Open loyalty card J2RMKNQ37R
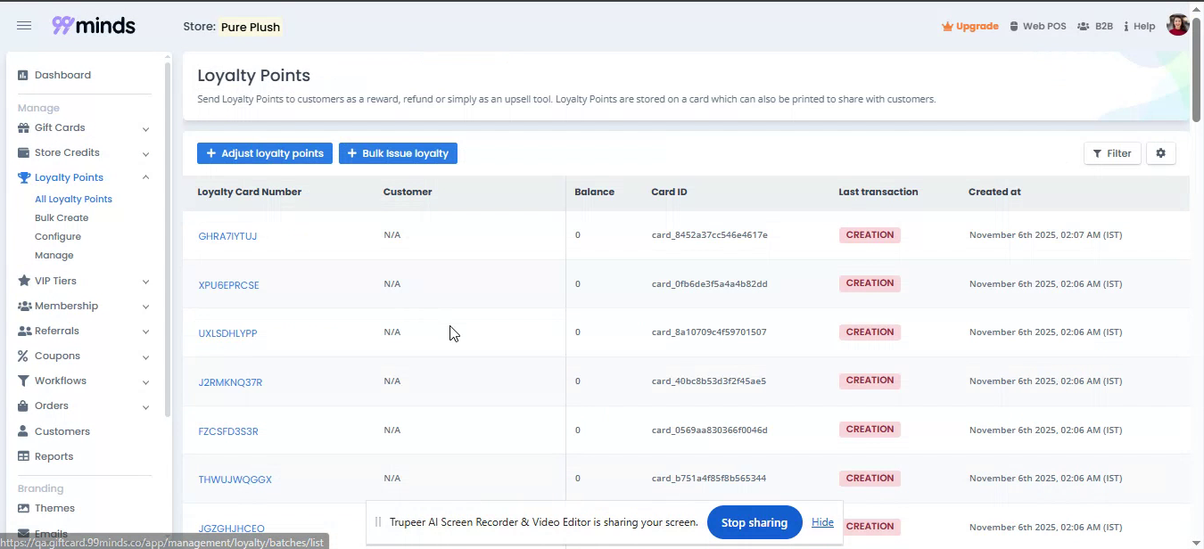The width and height of the screenshot is (1204, 549). (230, 382)
